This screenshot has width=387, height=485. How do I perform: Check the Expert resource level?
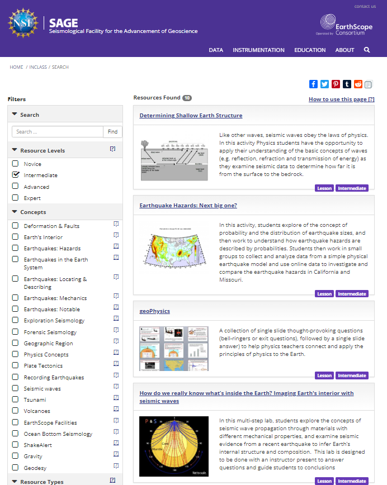15,197
